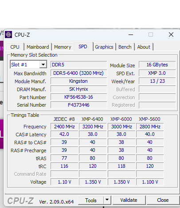
Task: Click the tRC value 116
Action: [64, 166]
